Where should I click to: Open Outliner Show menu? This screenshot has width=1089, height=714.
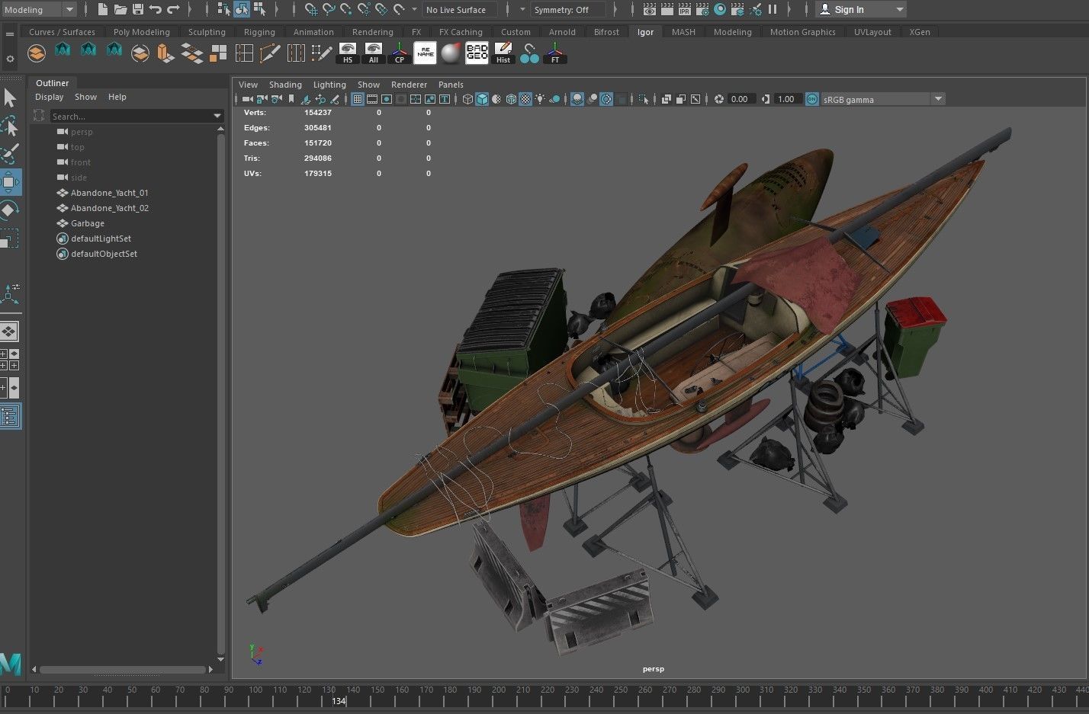click(x=85, y=98)
